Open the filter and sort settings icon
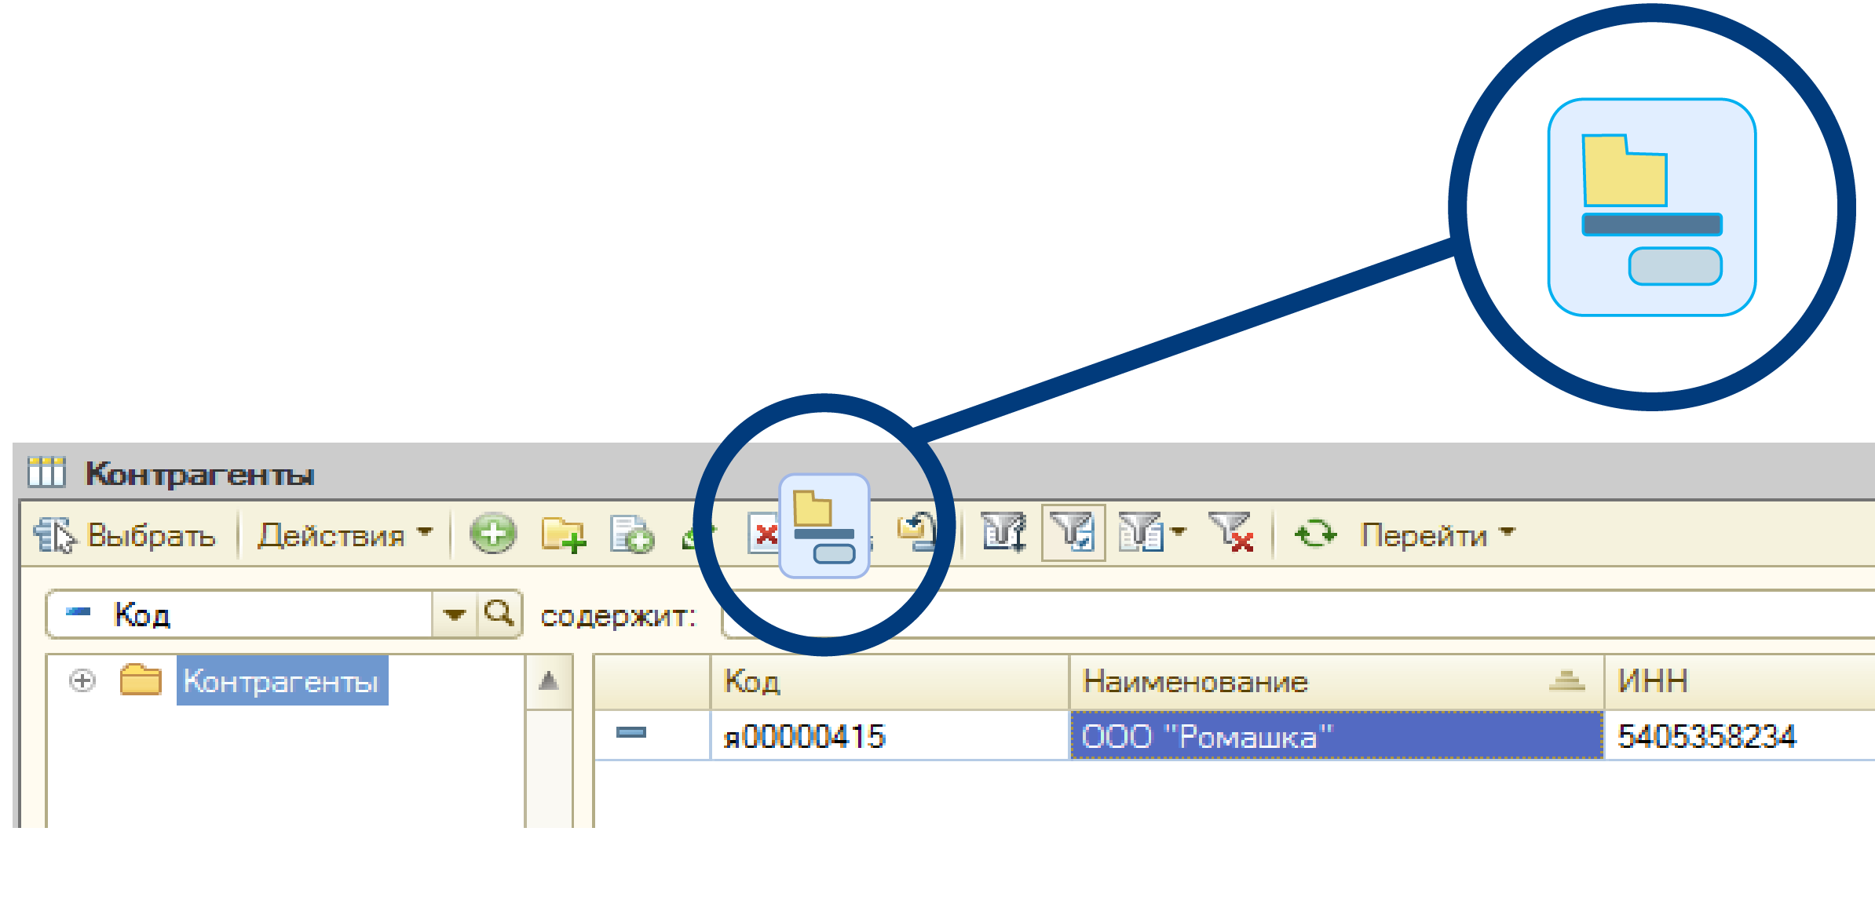1875x897 pixels. click(x=1003, y=533)
